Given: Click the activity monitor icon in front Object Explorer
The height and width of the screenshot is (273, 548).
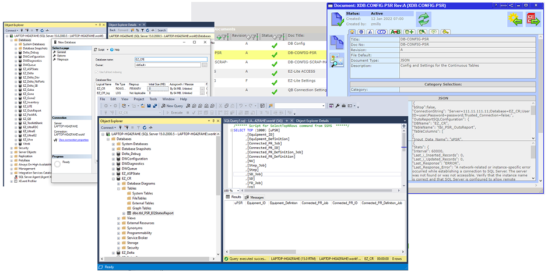Looking at the screenshot, I should [x=150, y=127].
